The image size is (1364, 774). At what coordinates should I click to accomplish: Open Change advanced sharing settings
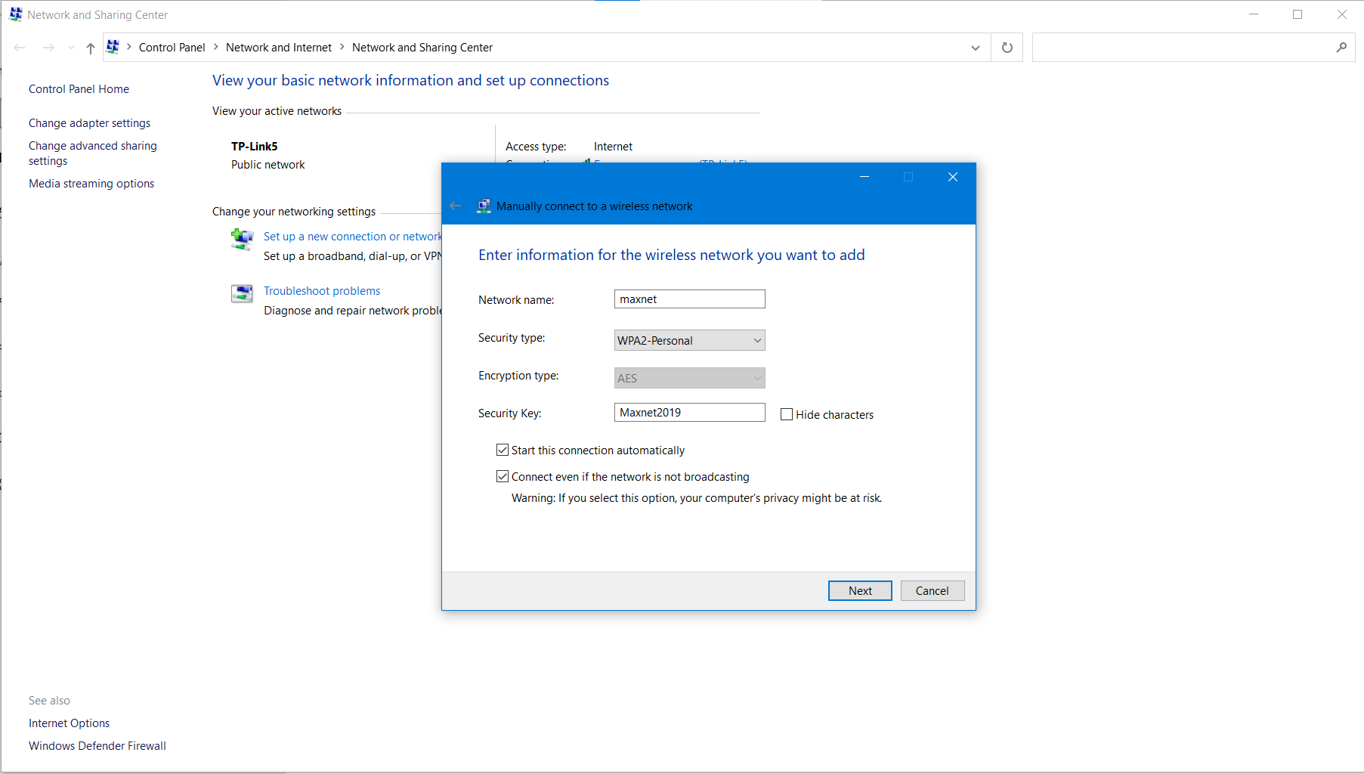tap(93, 153)
